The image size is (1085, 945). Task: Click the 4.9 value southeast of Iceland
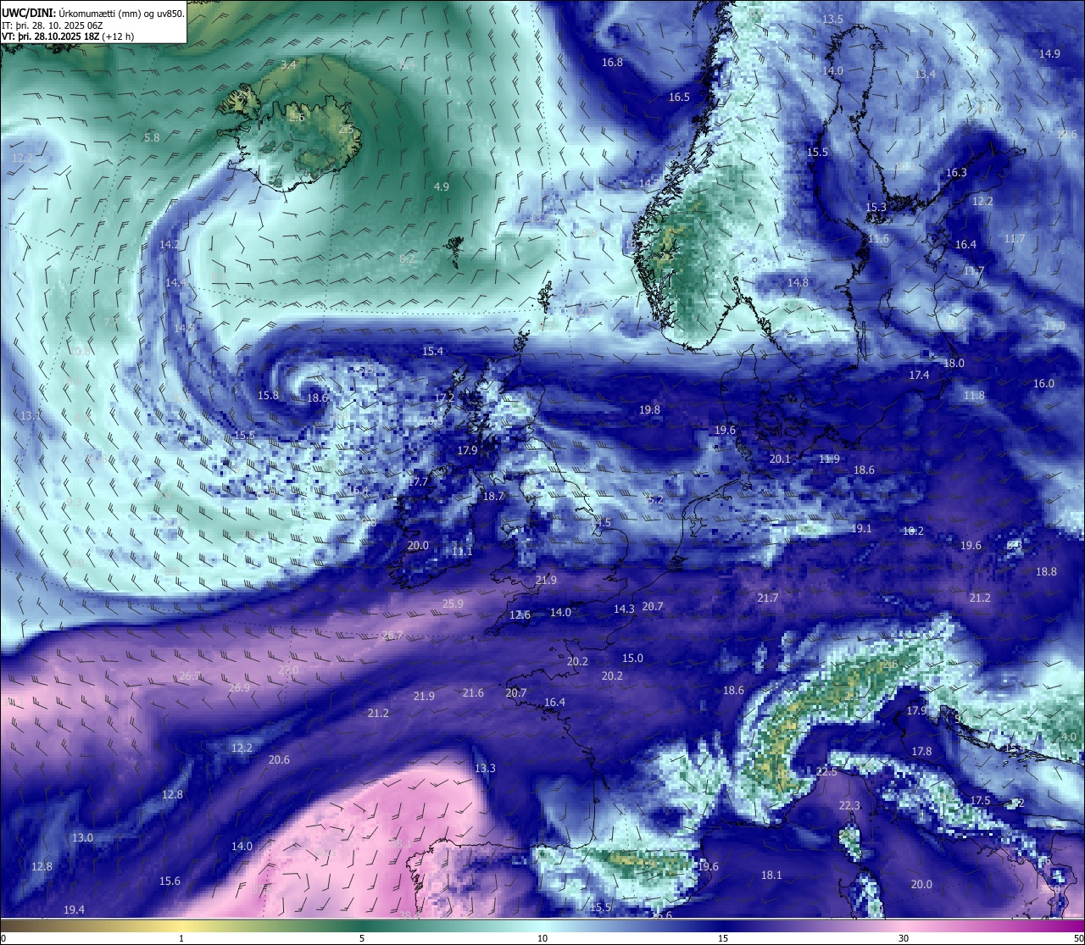(442, 186)
